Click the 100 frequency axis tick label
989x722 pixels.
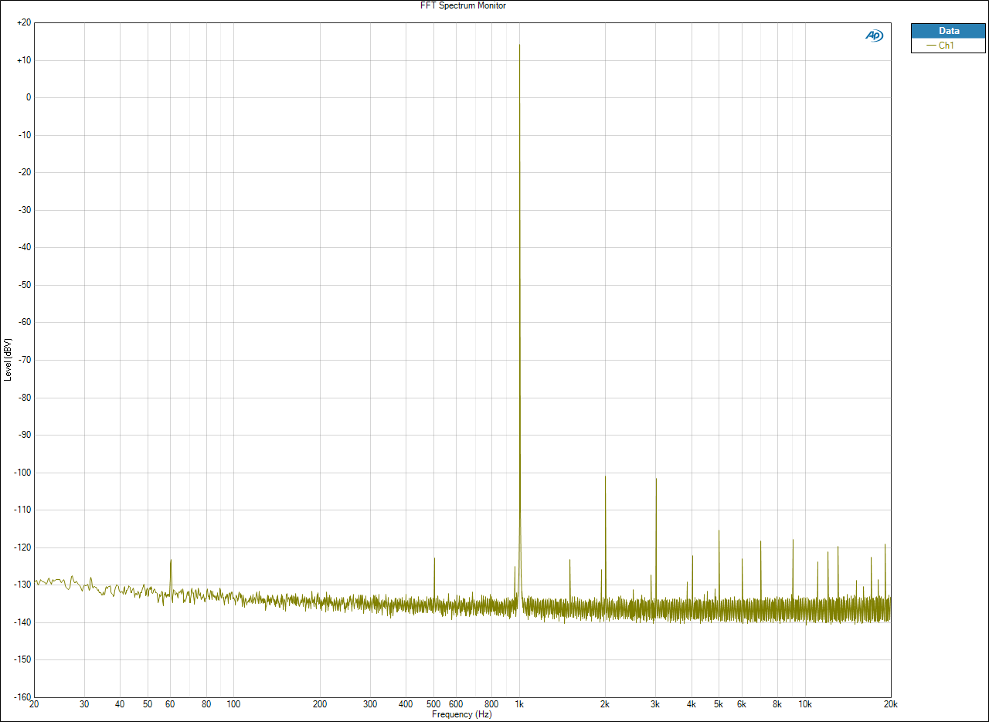click(234, 704)
